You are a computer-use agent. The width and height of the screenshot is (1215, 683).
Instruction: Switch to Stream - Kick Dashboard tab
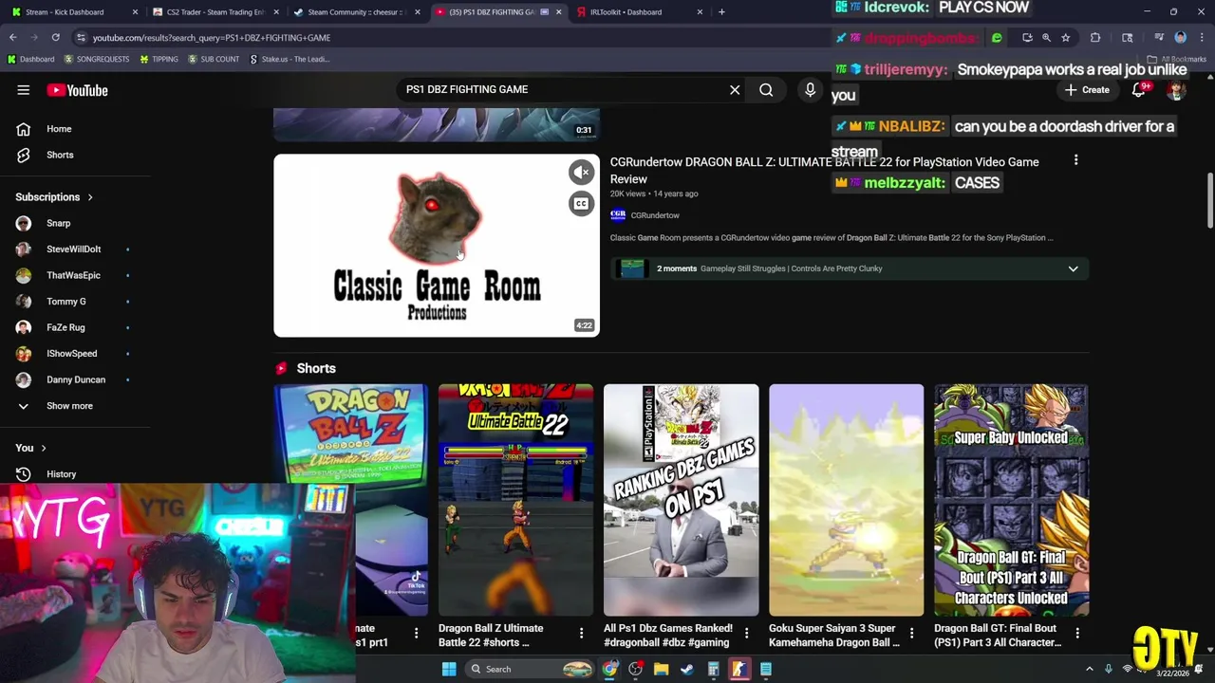click(x=73, y=12)
